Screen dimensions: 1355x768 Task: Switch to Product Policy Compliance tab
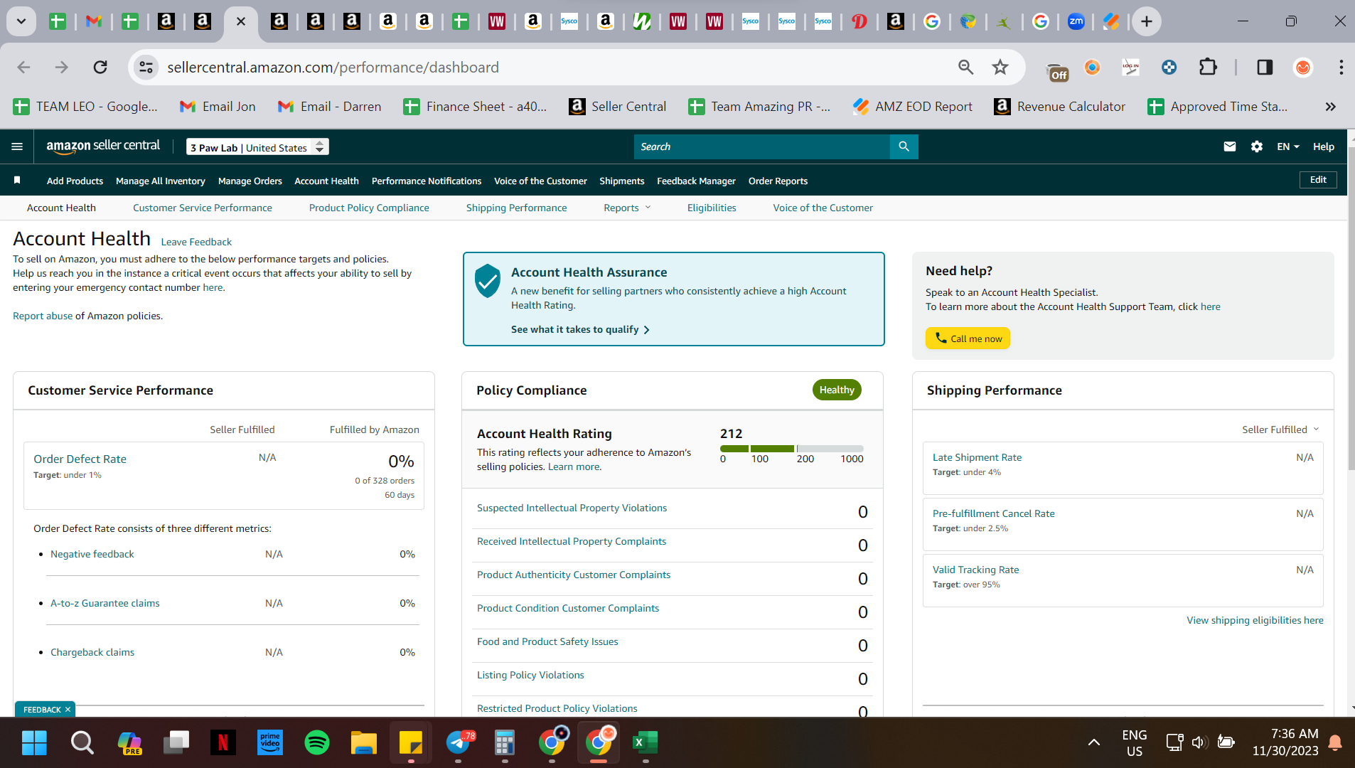point(369,208)
